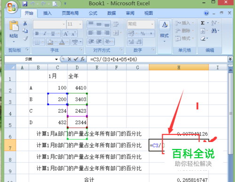235x182 pixels.
Task: Open Insert Function fx dialog
Action: [x=83, y=59]
